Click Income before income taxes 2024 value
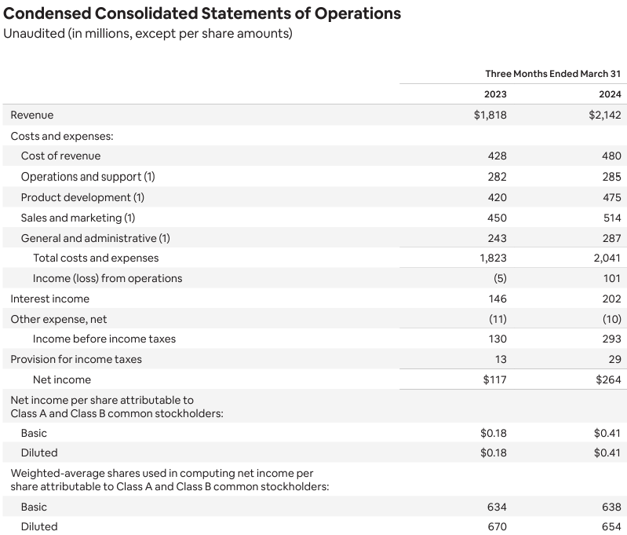This screenshot has height=535, width=627. coord(612,339)
